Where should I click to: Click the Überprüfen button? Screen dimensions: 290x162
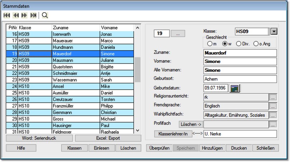click(159, 148)
